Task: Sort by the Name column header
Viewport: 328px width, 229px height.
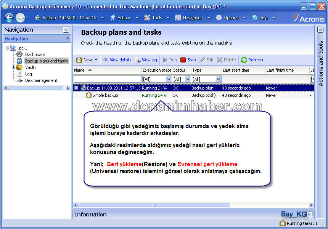Action: click(x=107, y=70)
